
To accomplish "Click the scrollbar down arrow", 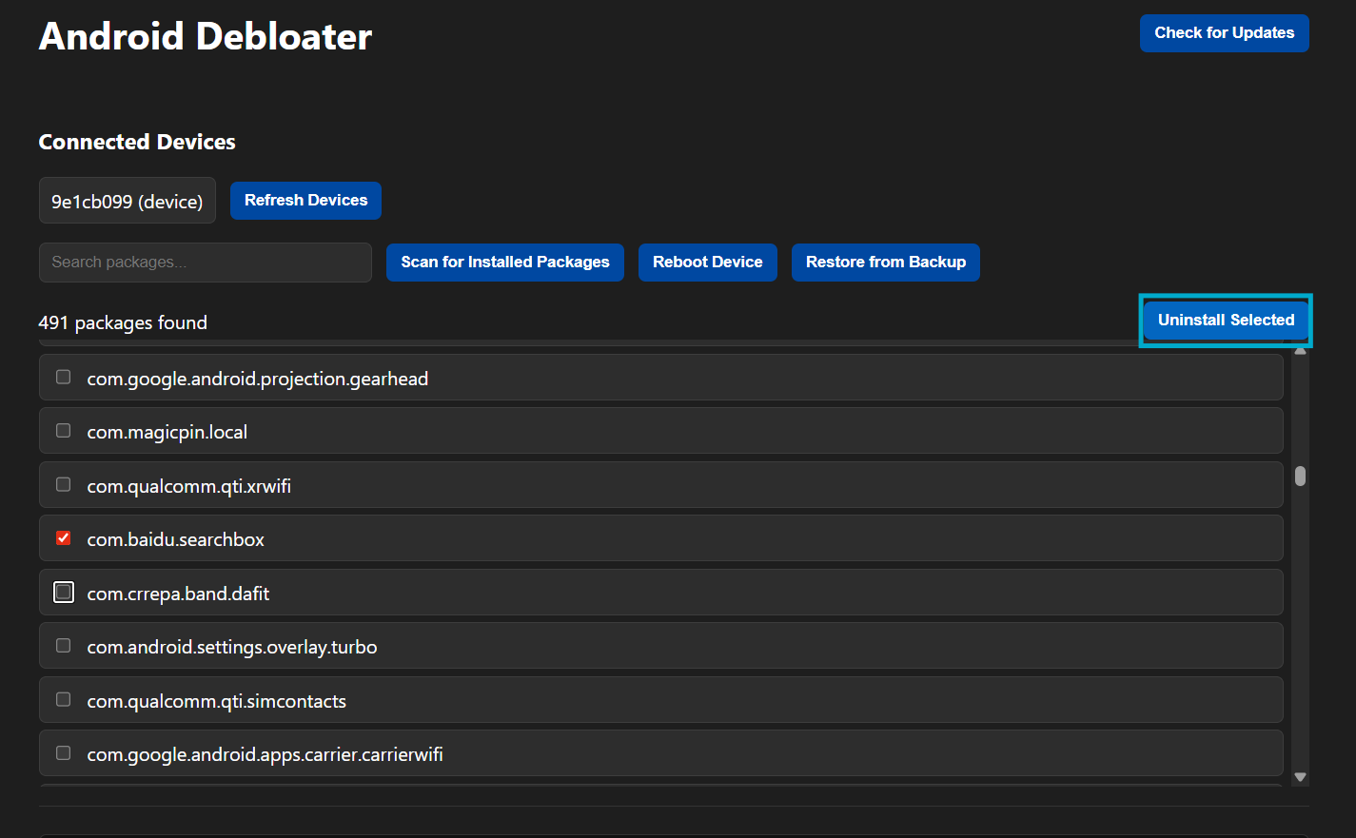I will pyautogui.click(x=1300, y=777).
